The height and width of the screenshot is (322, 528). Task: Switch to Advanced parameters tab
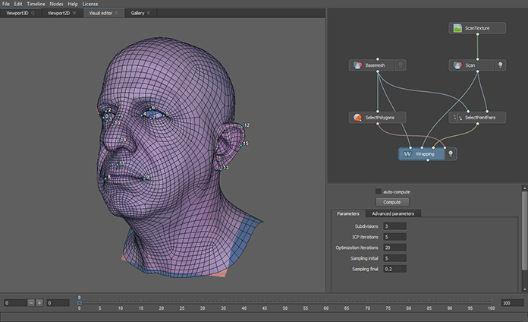[393, 213]
